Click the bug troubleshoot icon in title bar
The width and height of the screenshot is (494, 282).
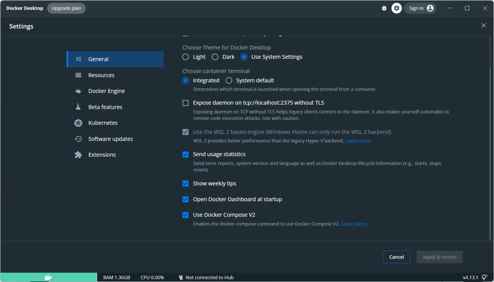[384, 8]
